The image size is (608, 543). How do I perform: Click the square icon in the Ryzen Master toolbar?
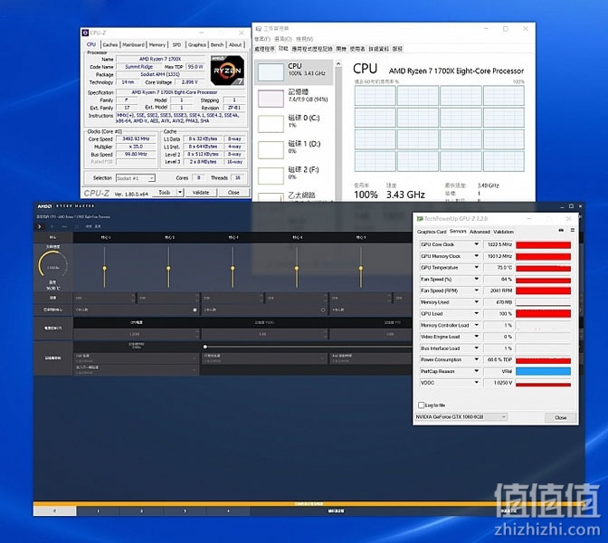pyautogui.click(x=77, y=226)
